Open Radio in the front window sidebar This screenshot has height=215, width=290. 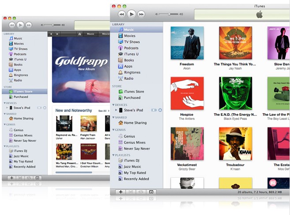click(136, 78)
